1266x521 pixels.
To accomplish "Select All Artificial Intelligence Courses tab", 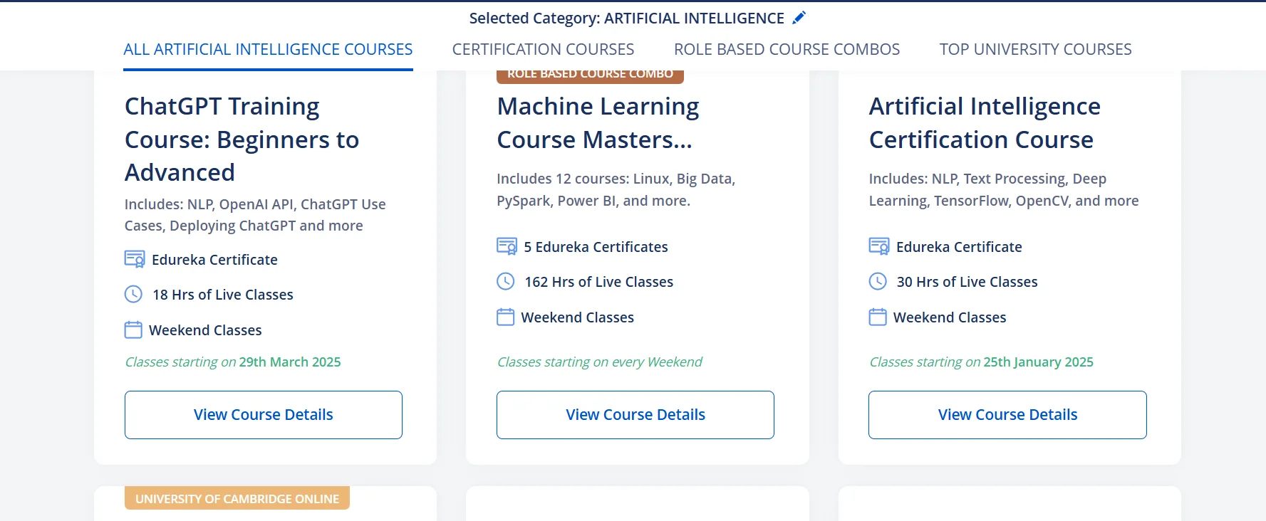I will pyautogui.click(x=268, y=49).
